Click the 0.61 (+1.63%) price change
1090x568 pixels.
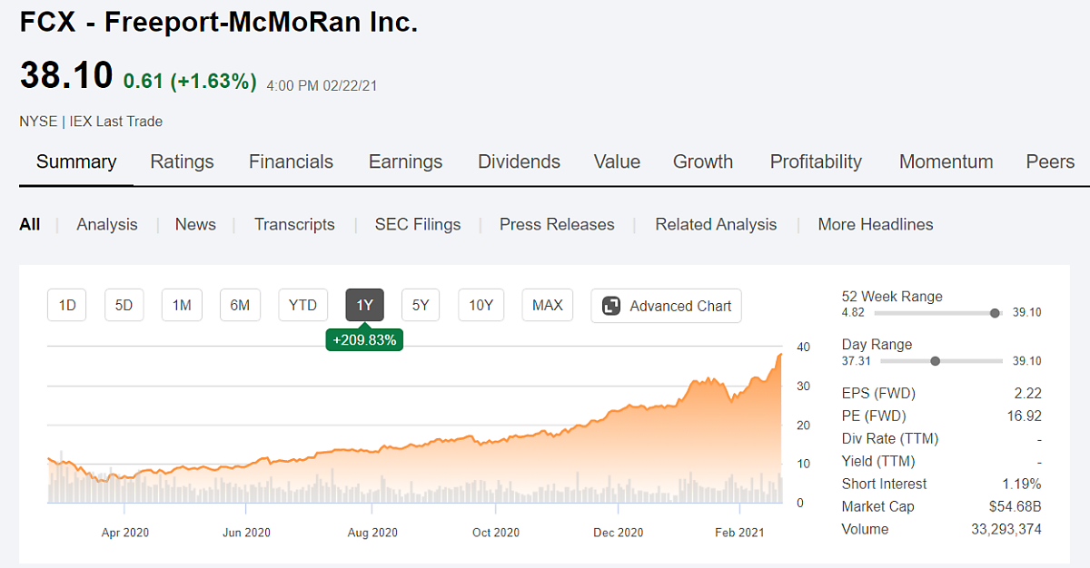click(191, 82)
